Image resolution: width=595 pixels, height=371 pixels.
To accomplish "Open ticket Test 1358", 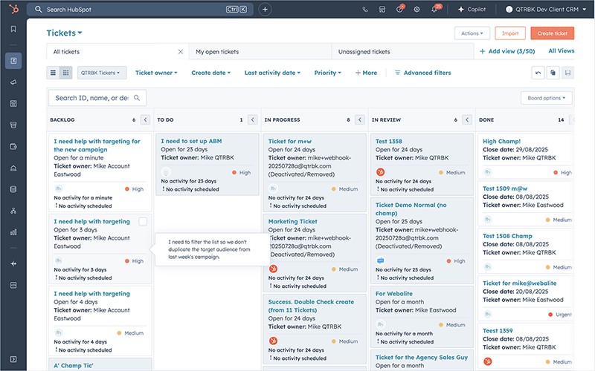I will coord(388,141).
